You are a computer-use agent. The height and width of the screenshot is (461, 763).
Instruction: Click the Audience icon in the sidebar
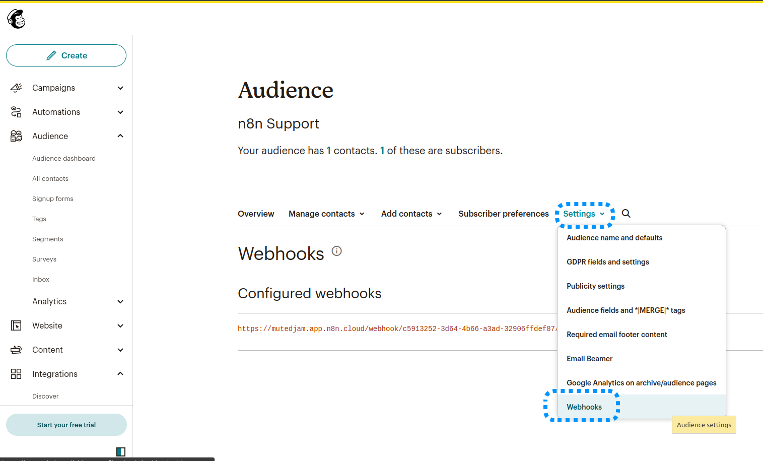coord(16,136)
